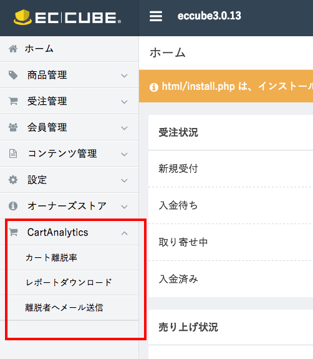313x359 pixels.
Task: Click the cart icon beside CartAnalytics
Action: tap(14, 232)
